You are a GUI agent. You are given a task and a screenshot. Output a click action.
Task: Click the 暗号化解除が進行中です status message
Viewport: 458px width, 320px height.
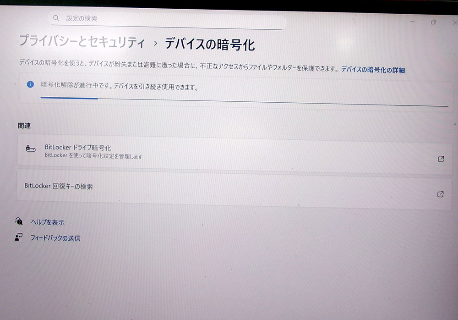(119, 86)
